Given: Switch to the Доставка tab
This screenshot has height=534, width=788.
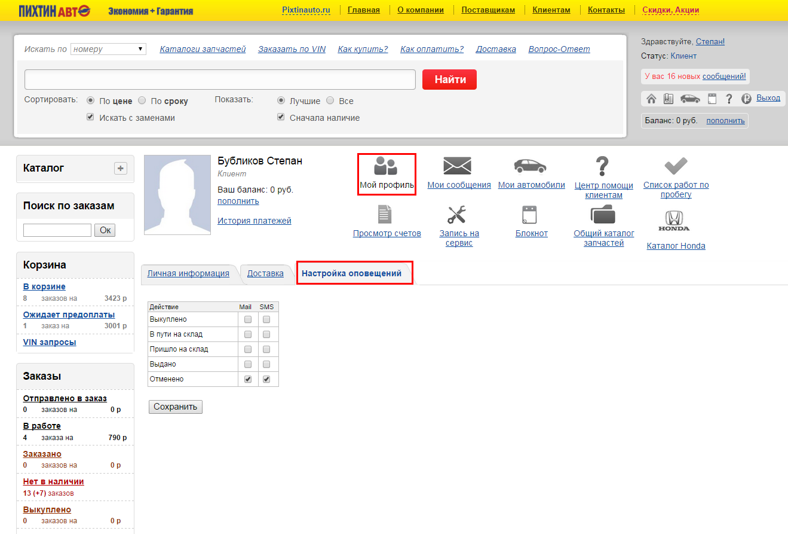Looking at the screenshot, I should [x=265, y=273].
